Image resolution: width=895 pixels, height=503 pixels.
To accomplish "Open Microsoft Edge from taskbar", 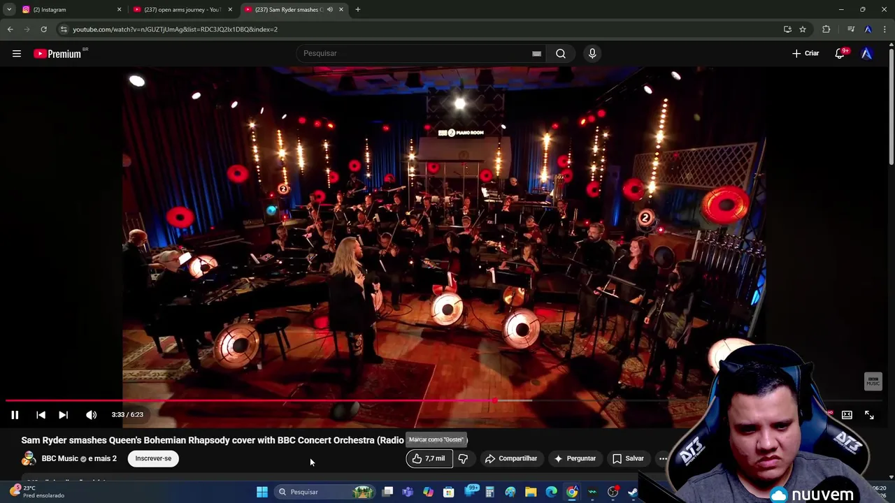I will click(x=552, y=492).
